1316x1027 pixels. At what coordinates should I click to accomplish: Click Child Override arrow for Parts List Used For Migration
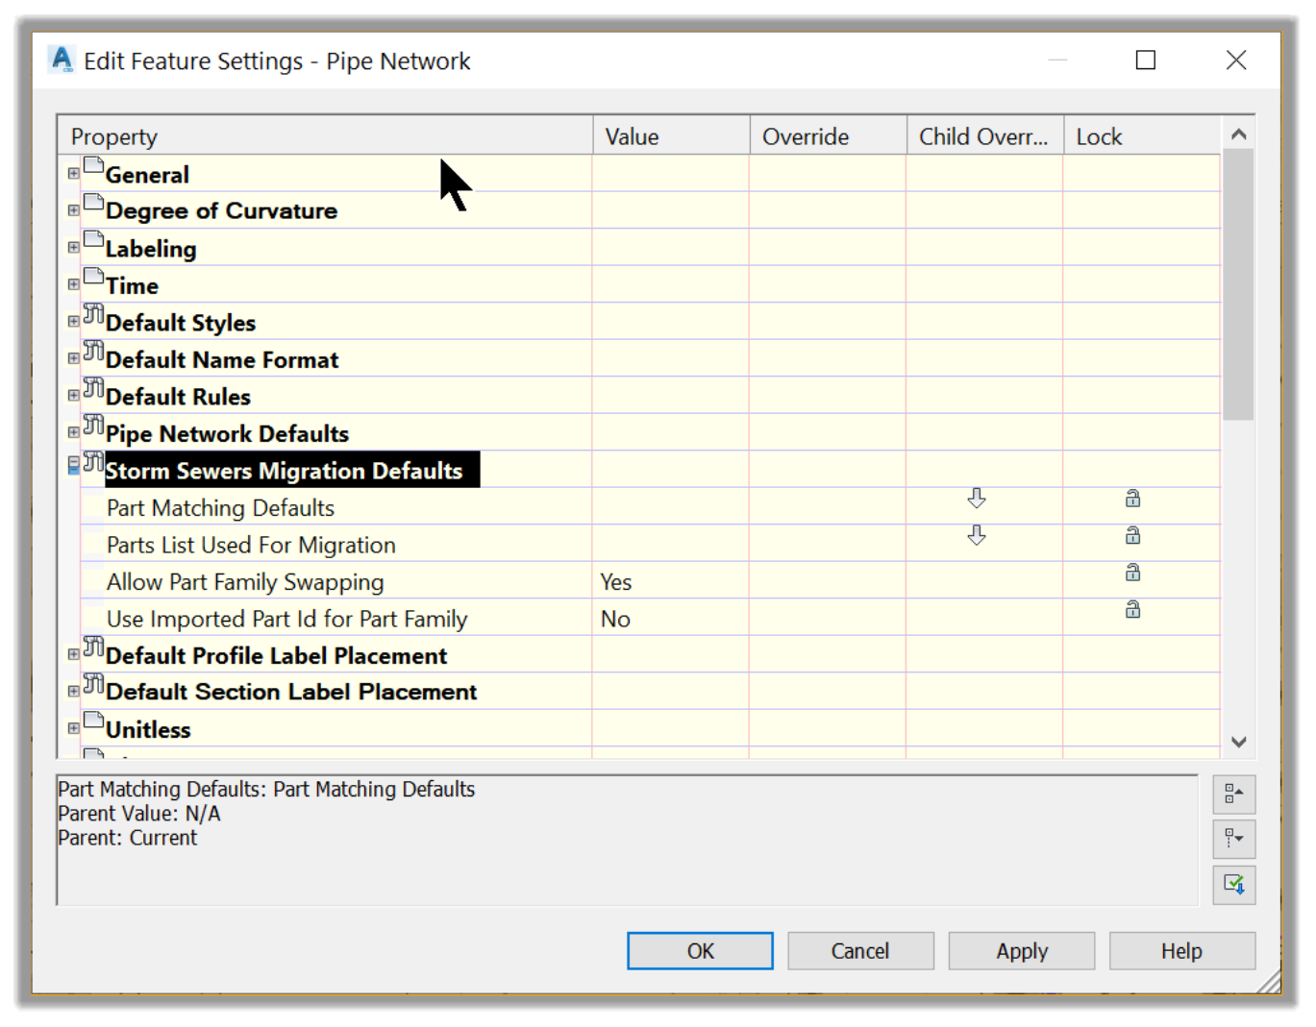[x=977, y=535]
